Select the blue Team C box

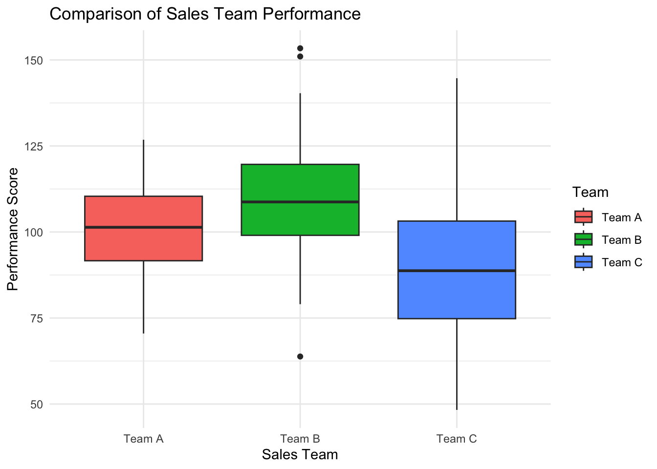tap(457, 293)
